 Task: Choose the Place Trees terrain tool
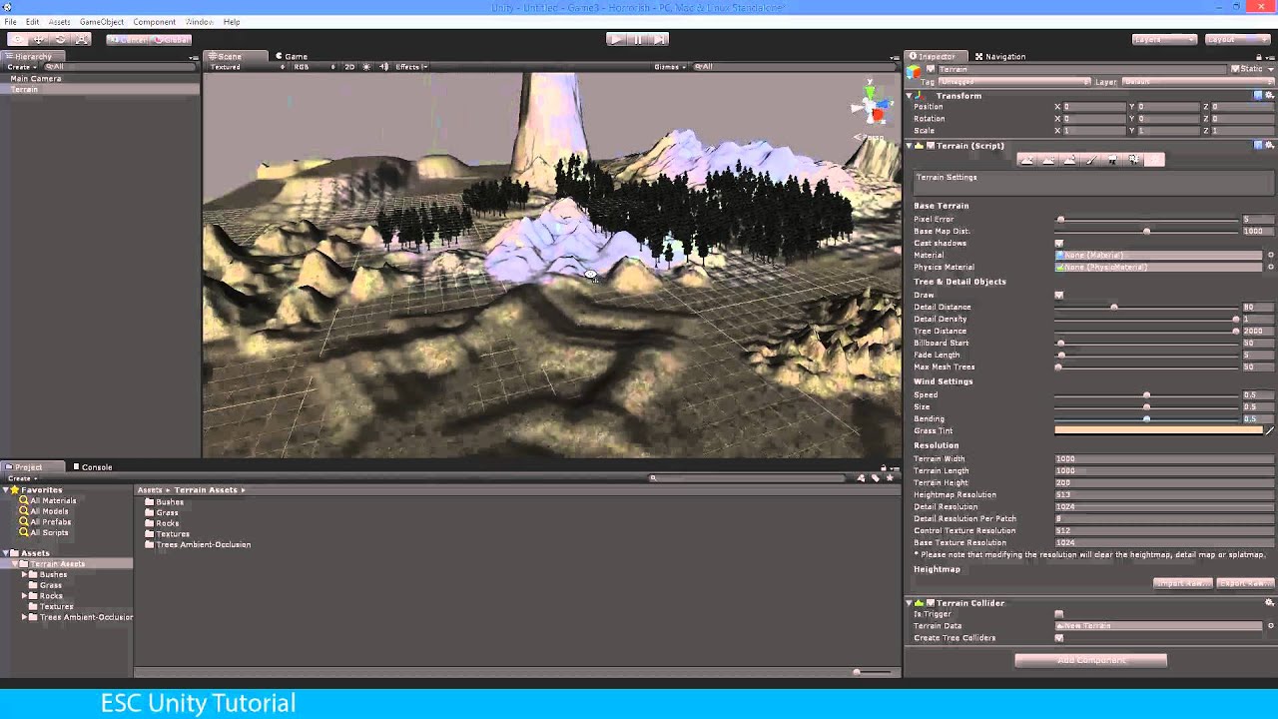pyautogui.click(x=1112, y=160)
